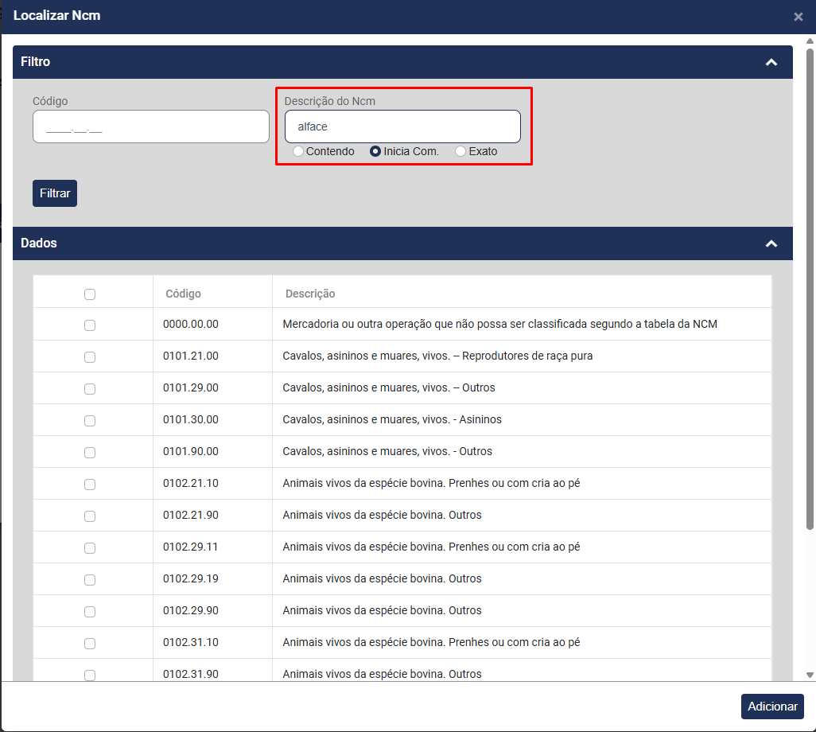Close the Localizar Ncm dialog
The image size is (816, 732).
799,17
